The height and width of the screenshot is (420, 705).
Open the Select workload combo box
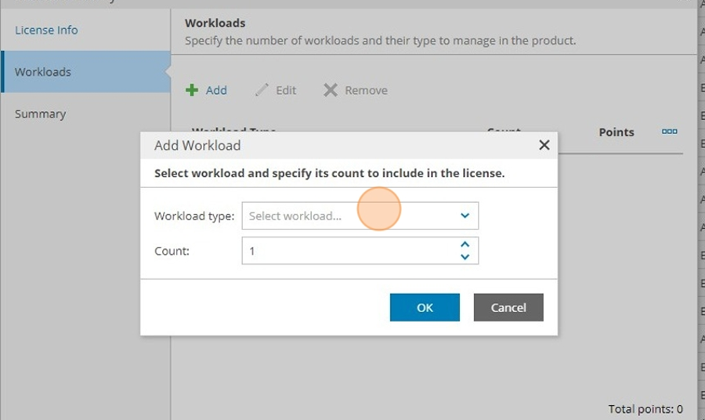click(360, 215)
